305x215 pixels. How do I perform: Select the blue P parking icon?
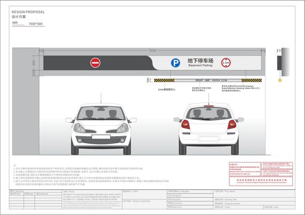tap(176, 63)
